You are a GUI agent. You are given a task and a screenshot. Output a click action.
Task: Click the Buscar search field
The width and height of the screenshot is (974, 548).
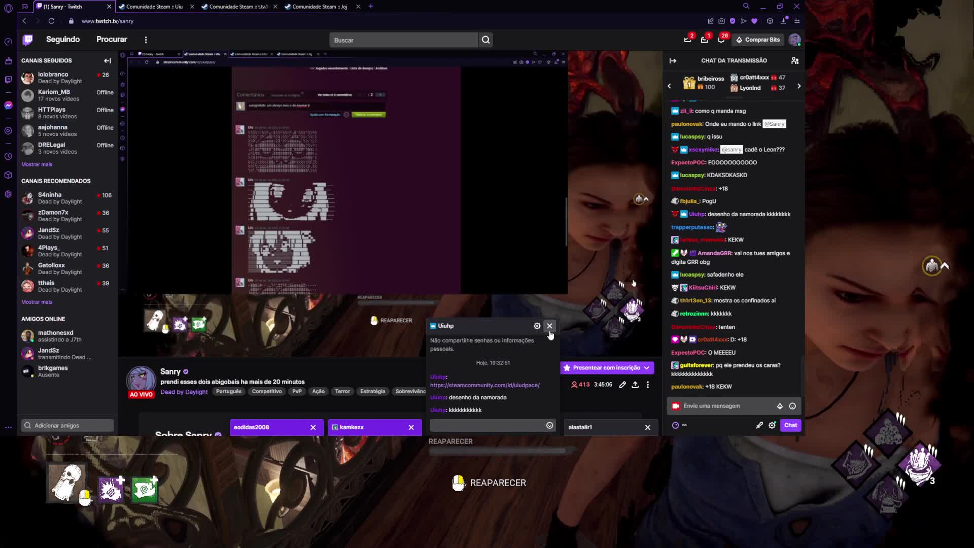404,40
